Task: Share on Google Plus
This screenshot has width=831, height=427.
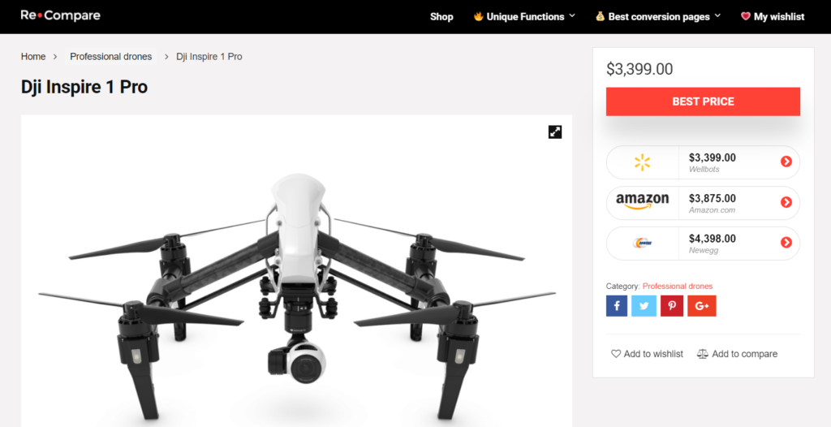Action: pos(702,306)
